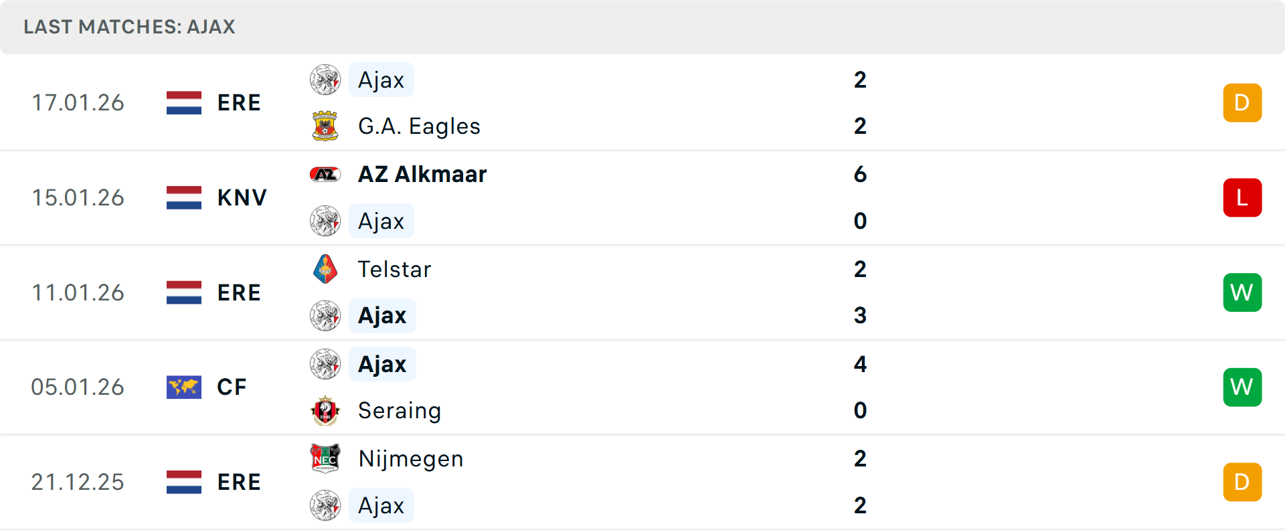Click the orange D badge for 21.12.25

[x=1242, y=482]
